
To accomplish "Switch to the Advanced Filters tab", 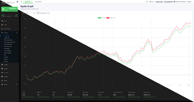I will tap(39, 2).
